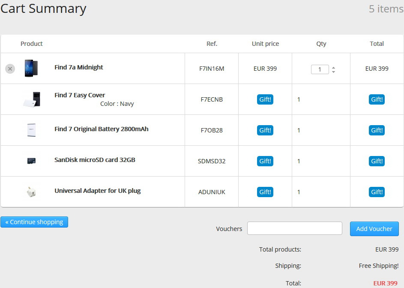Go to Universal Adapter for UK plug page
404x288 pixels.
[98, 191]
